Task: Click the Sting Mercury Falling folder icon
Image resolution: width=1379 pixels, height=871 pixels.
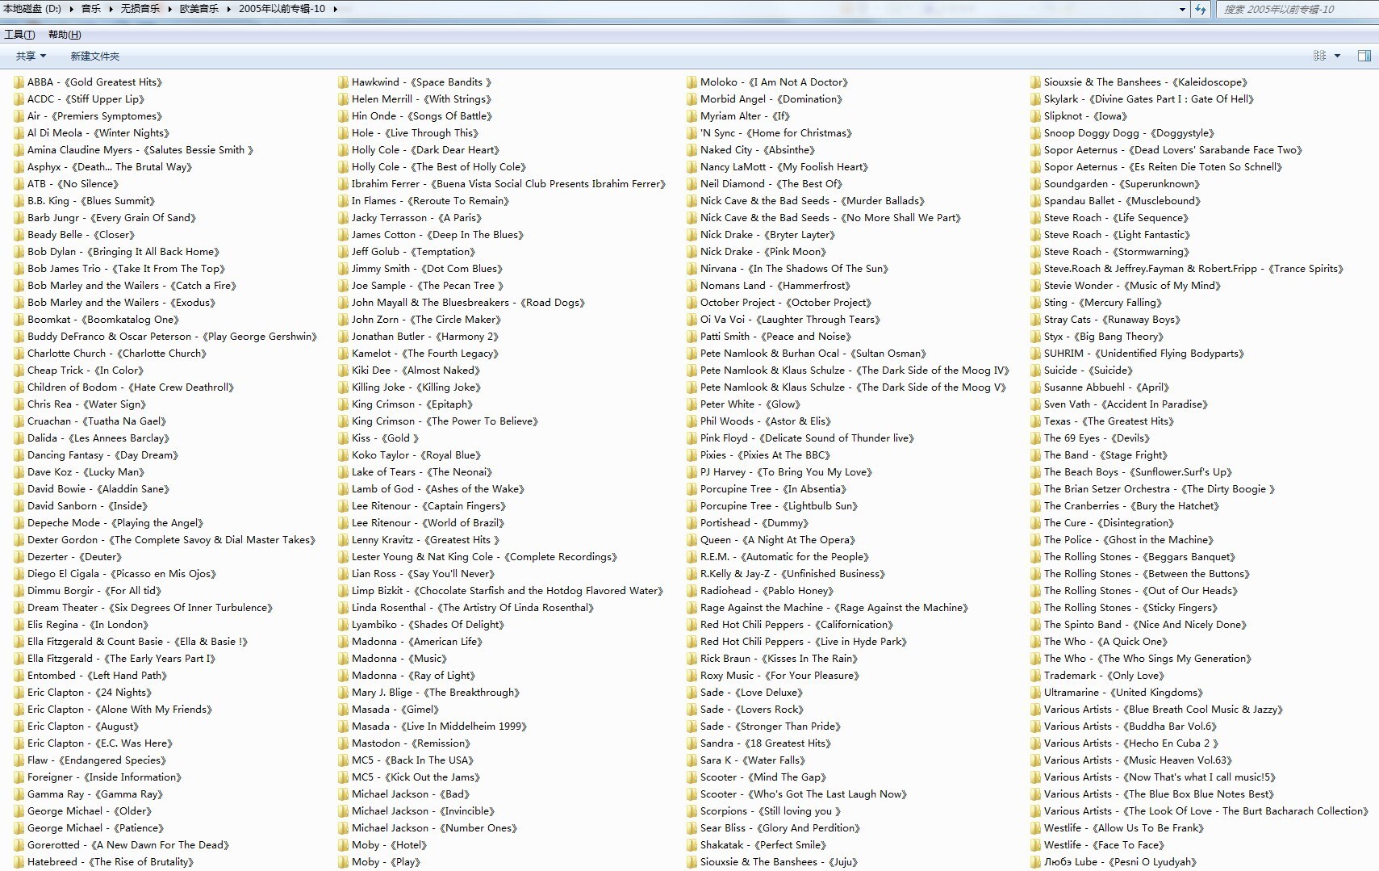Action: [x=1035, y=303]
